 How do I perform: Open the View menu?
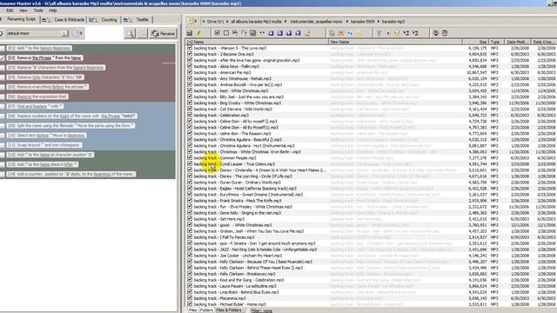[23, 10]
